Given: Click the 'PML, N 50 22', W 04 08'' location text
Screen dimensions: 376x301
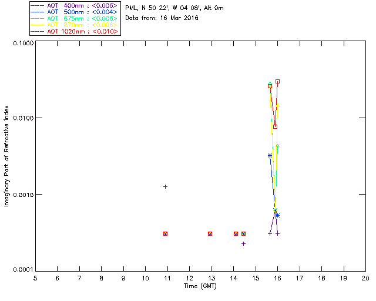Looking at the screenshot, I should pos(163,8).
